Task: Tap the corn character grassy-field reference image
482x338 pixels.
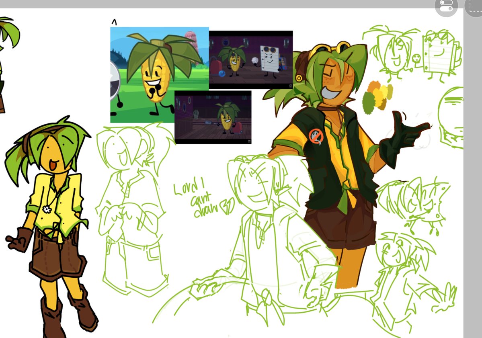Action: click(160, 75)
